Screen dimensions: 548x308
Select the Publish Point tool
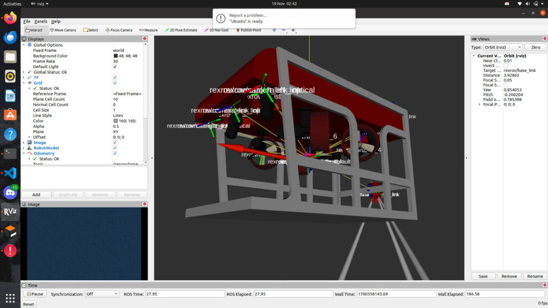(x=248, y=30)
